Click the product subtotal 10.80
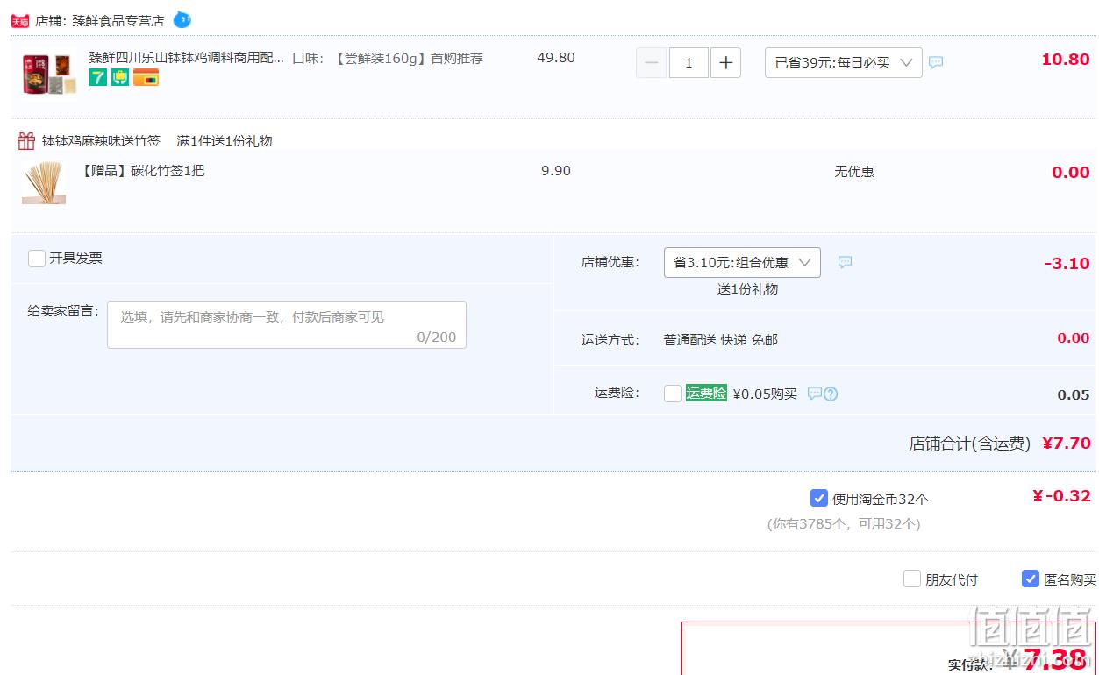Image resolution: width=1099 pixels, height=675 pixels. pyautogui.click(x=1066, y=60)
